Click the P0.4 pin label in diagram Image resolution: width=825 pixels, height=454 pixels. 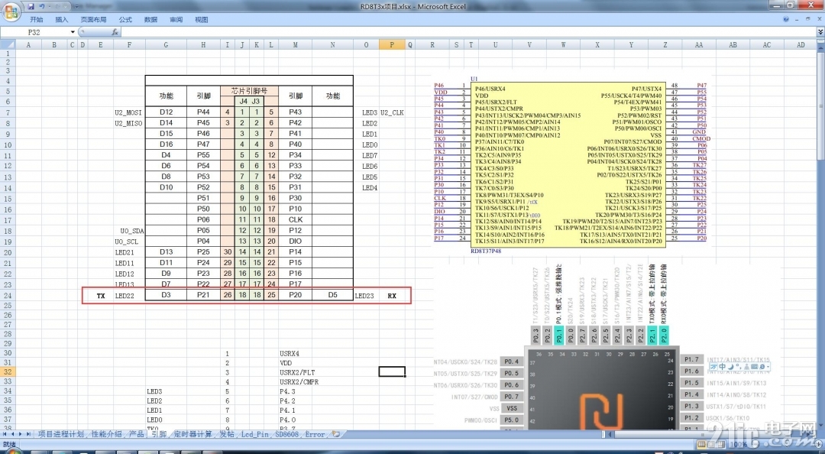pos(511,362)
